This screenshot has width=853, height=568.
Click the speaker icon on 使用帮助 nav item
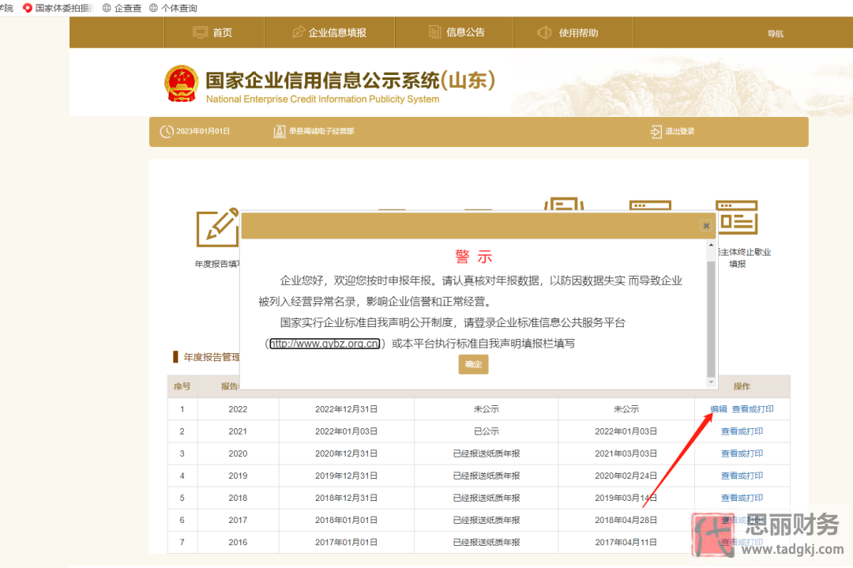point(545,32)
